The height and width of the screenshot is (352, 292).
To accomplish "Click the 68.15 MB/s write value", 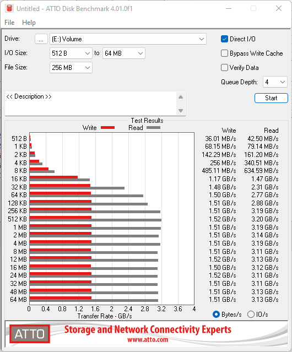I will click(x=220, y=147).
